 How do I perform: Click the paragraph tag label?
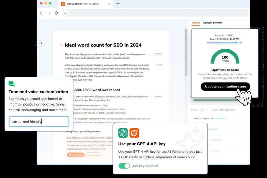[x=158, y=97]
